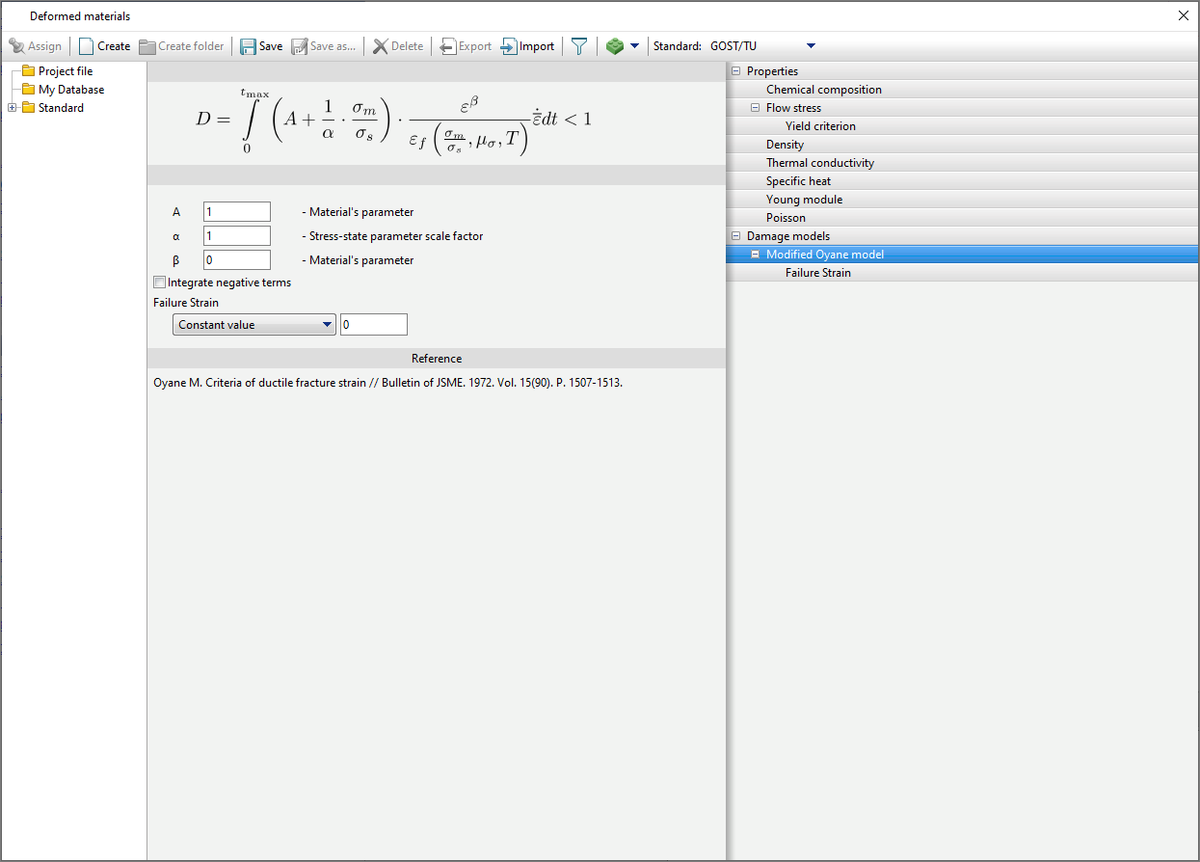1200x862 pixels.
Task: Open the Failure Strain item
Action: point(817,273)
